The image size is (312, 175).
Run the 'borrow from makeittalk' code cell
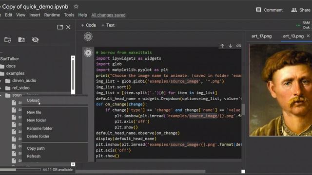point(88,53)
